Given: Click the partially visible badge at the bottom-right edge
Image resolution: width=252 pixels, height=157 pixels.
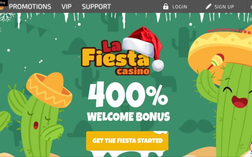Looking at the screenshot, I should pyautogui.click(x=251, y=148).
